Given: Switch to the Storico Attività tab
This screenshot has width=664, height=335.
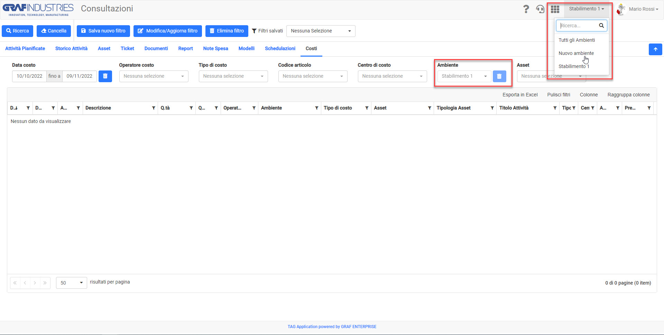Looking at the screenshot, I should [71, 48].
